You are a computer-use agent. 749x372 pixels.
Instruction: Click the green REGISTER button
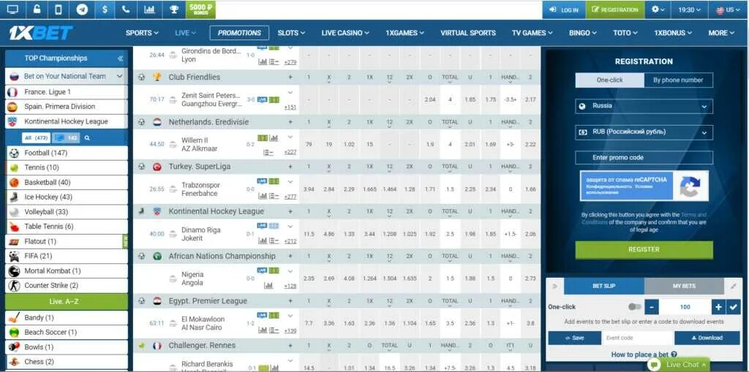pyautogui.click(x=644, y=250)
